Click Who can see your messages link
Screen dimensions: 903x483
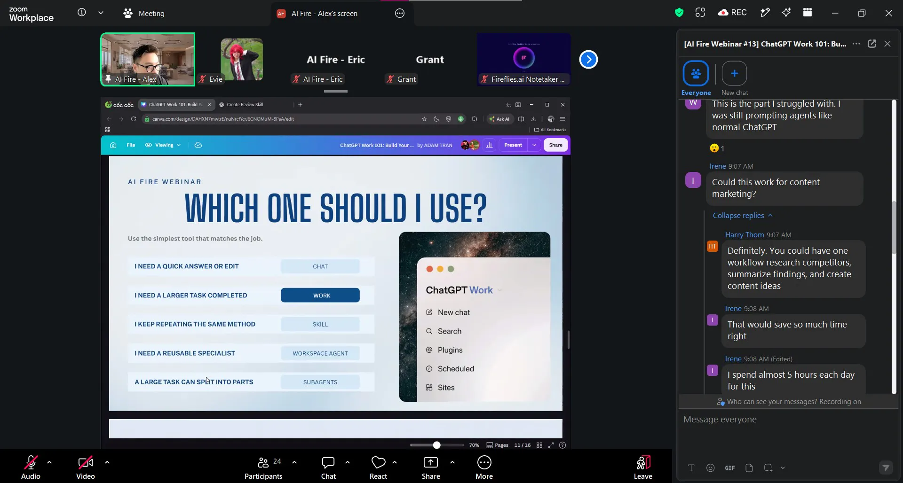pos(772,402)
